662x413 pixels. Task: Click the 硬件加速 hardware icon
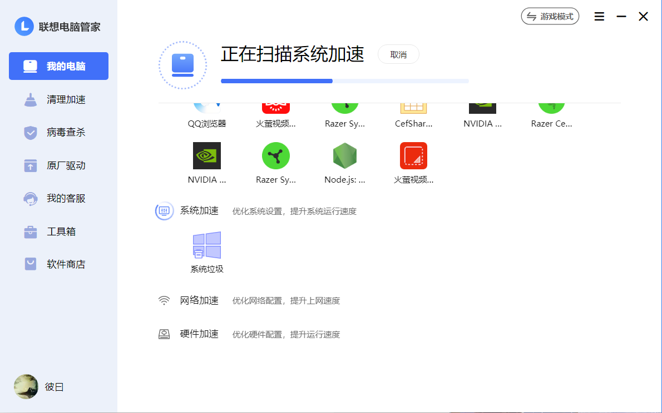click(x=164, y=334)
